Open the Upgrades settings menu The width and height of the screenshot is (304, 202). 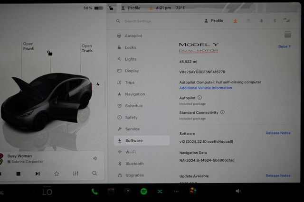(131, 175)
